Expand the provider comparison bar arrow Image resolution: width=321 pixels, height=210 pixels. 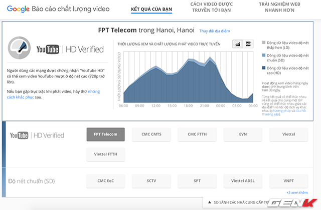click(208, 203)
